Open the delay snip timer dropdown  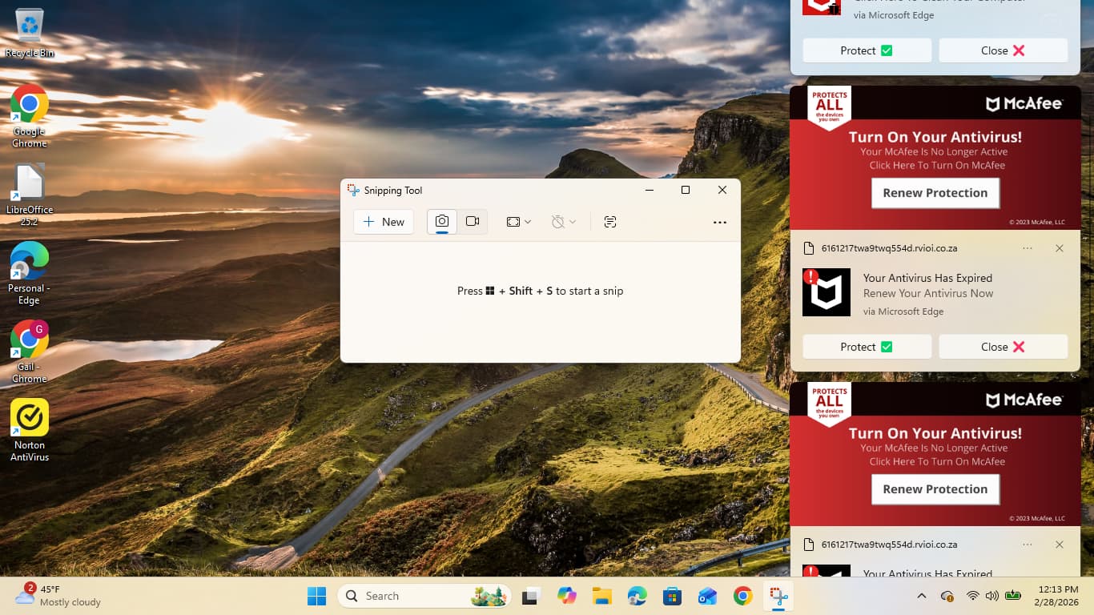point(564,222)
